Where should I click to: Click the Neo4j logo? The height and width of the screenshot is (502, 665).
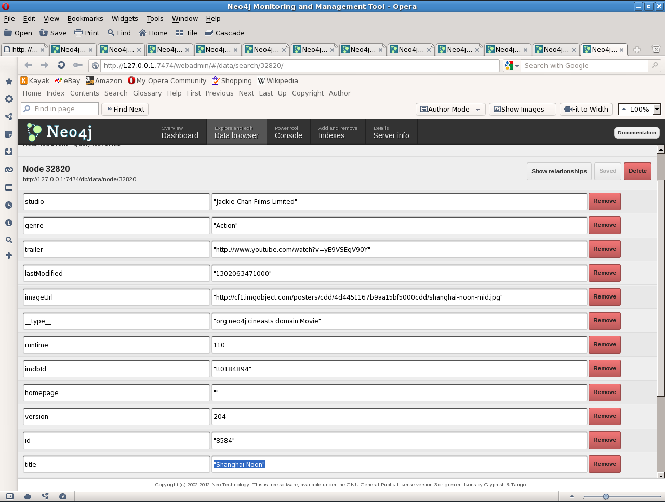59,132
